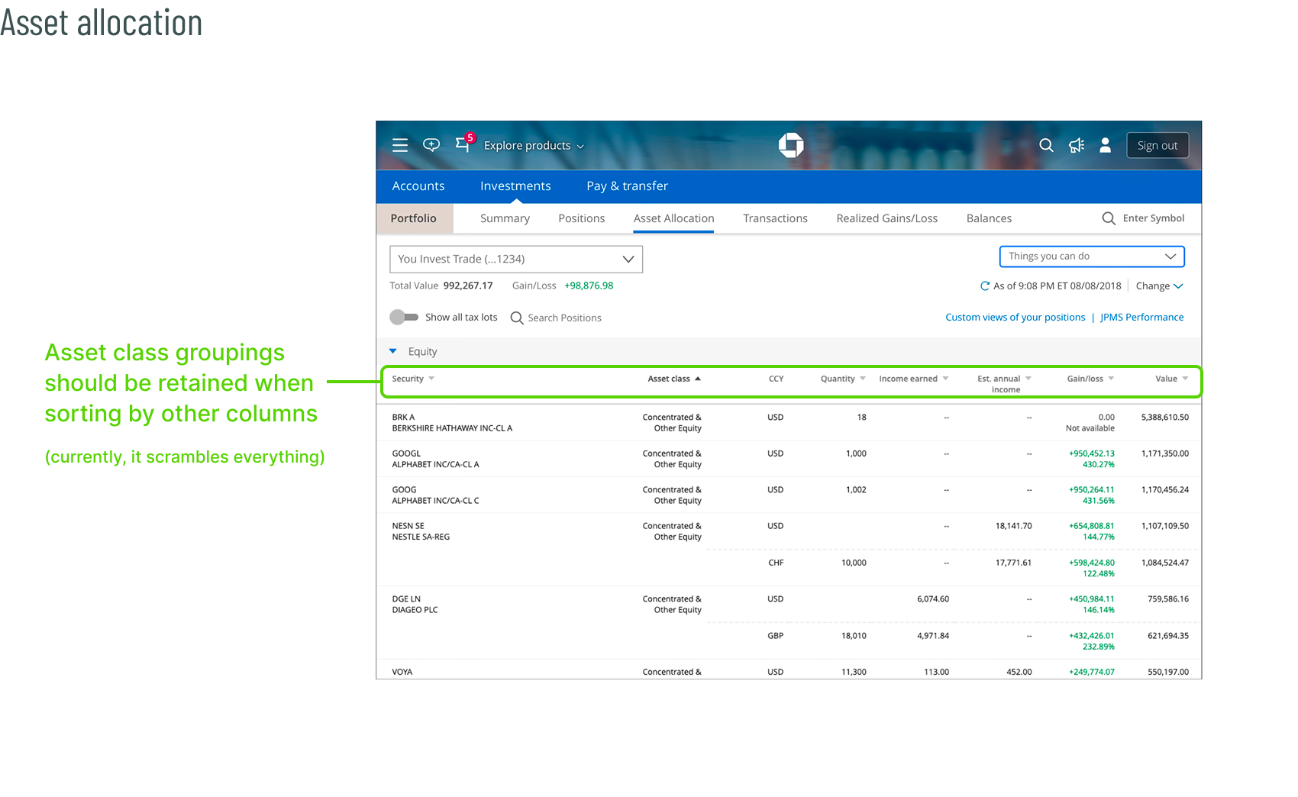
Task: Open JPMS Performance link
Action: [x=1141, y=318]
